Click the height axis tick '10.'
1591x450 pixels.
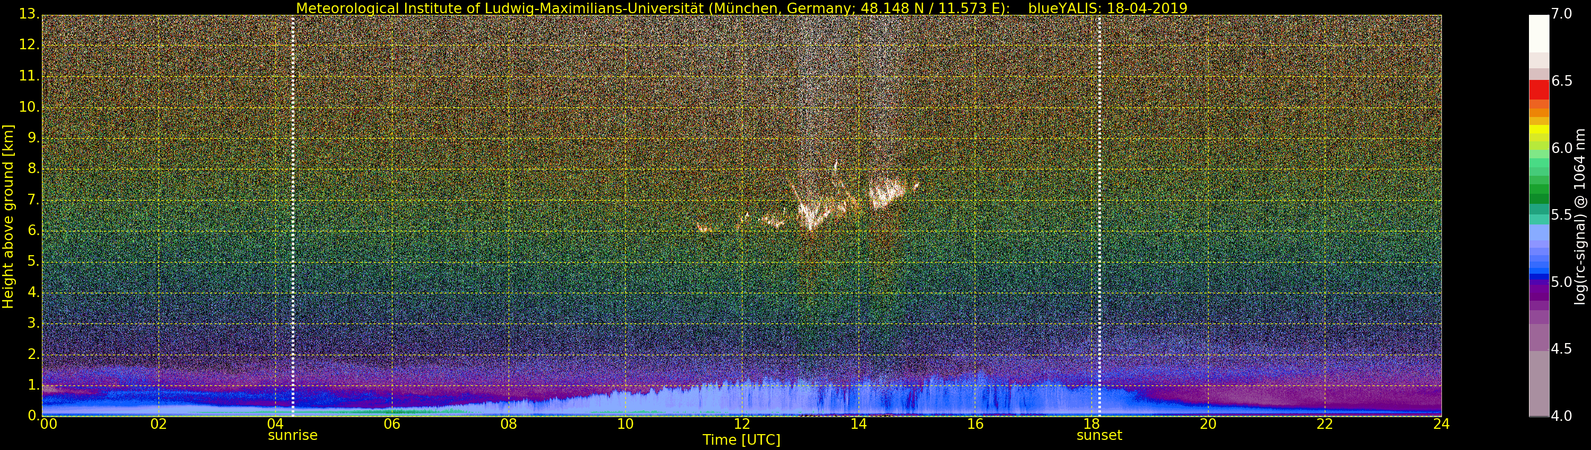coord(29,106)
